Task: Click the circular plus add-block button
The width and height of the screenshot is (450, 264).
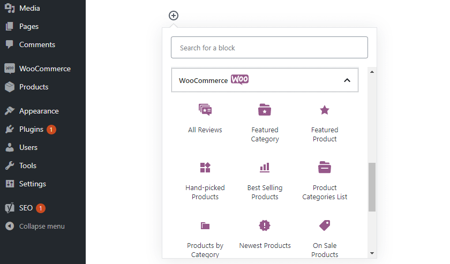Action: pyautogui.click(x=174, y=16)
